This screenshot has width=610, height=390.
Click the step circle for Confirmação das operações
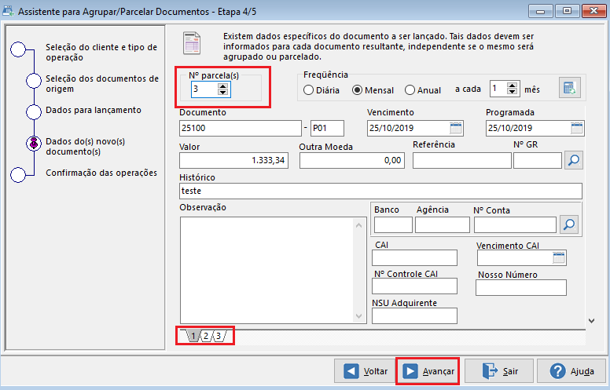[18, 175]
